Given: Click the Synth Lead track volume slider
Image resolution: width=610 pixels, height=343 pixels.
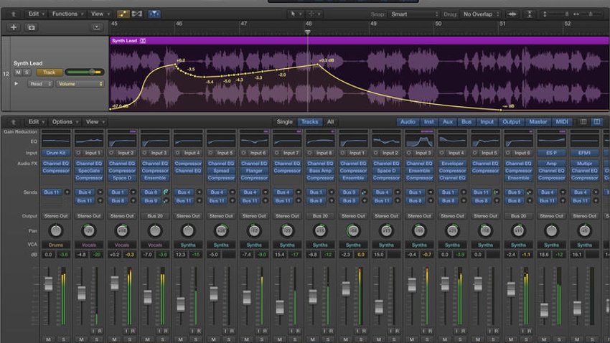Looking at the screenshot, I should tap(85, 72).
